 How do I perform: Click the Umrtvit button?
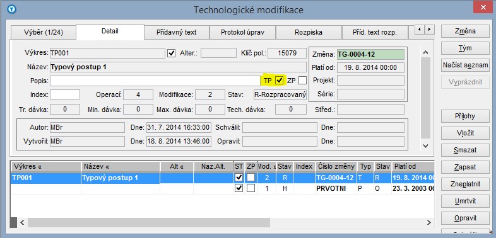point(465,201)
